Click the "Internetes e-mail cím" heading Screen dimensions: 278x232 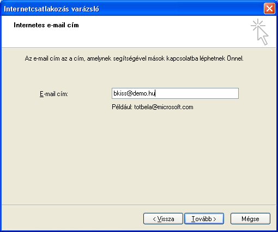[46, 25]
